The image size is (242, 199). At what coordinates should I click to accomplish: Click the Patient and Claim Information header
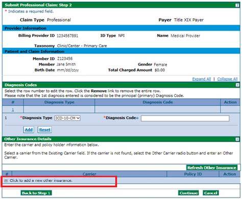[121, 51]
